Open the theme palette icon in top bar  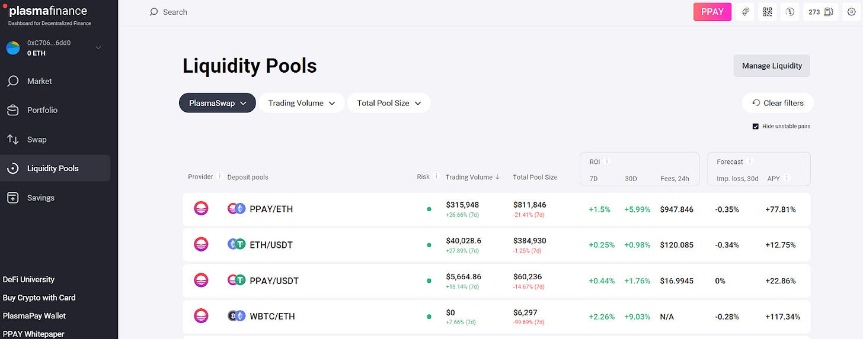(x=746, y=12)
